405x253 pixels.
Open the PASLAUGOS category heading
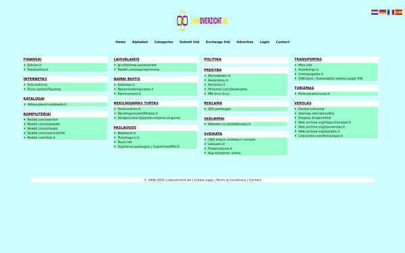125,128
